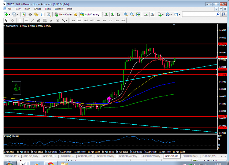Tile windows with the four-pane icon
Viewport: 229px width, 165px height.
click(138, 14)
